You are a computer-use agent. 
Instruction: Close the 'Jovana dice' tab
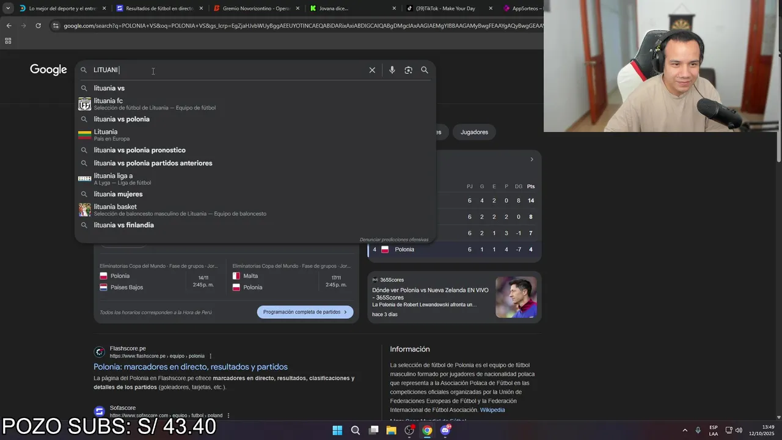394,9
